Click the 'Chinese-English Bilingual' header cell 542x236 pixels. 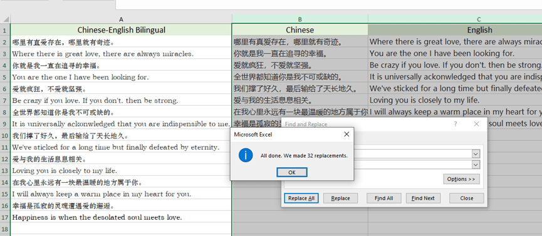(121, 30)
